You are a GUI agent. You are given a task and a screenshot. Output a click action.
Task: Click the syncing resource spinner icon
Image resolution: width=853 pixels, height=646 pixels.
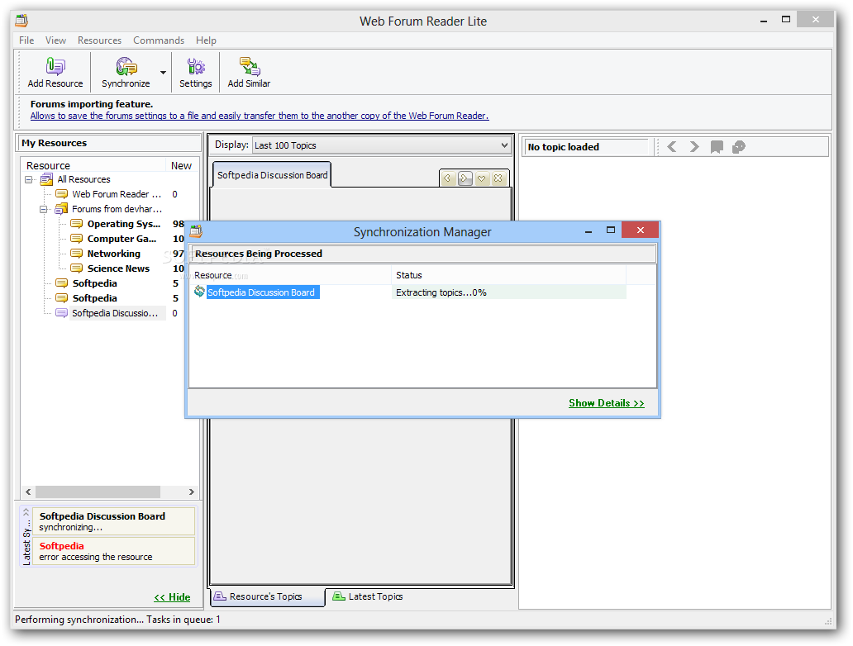[200, 292]
